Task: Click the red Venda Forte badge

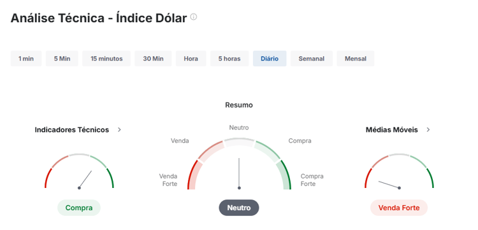Action: click(x=399, y=208)
